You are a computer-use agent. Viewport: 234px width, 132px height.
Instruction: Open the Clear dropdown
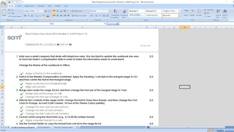tap(212, 16)
